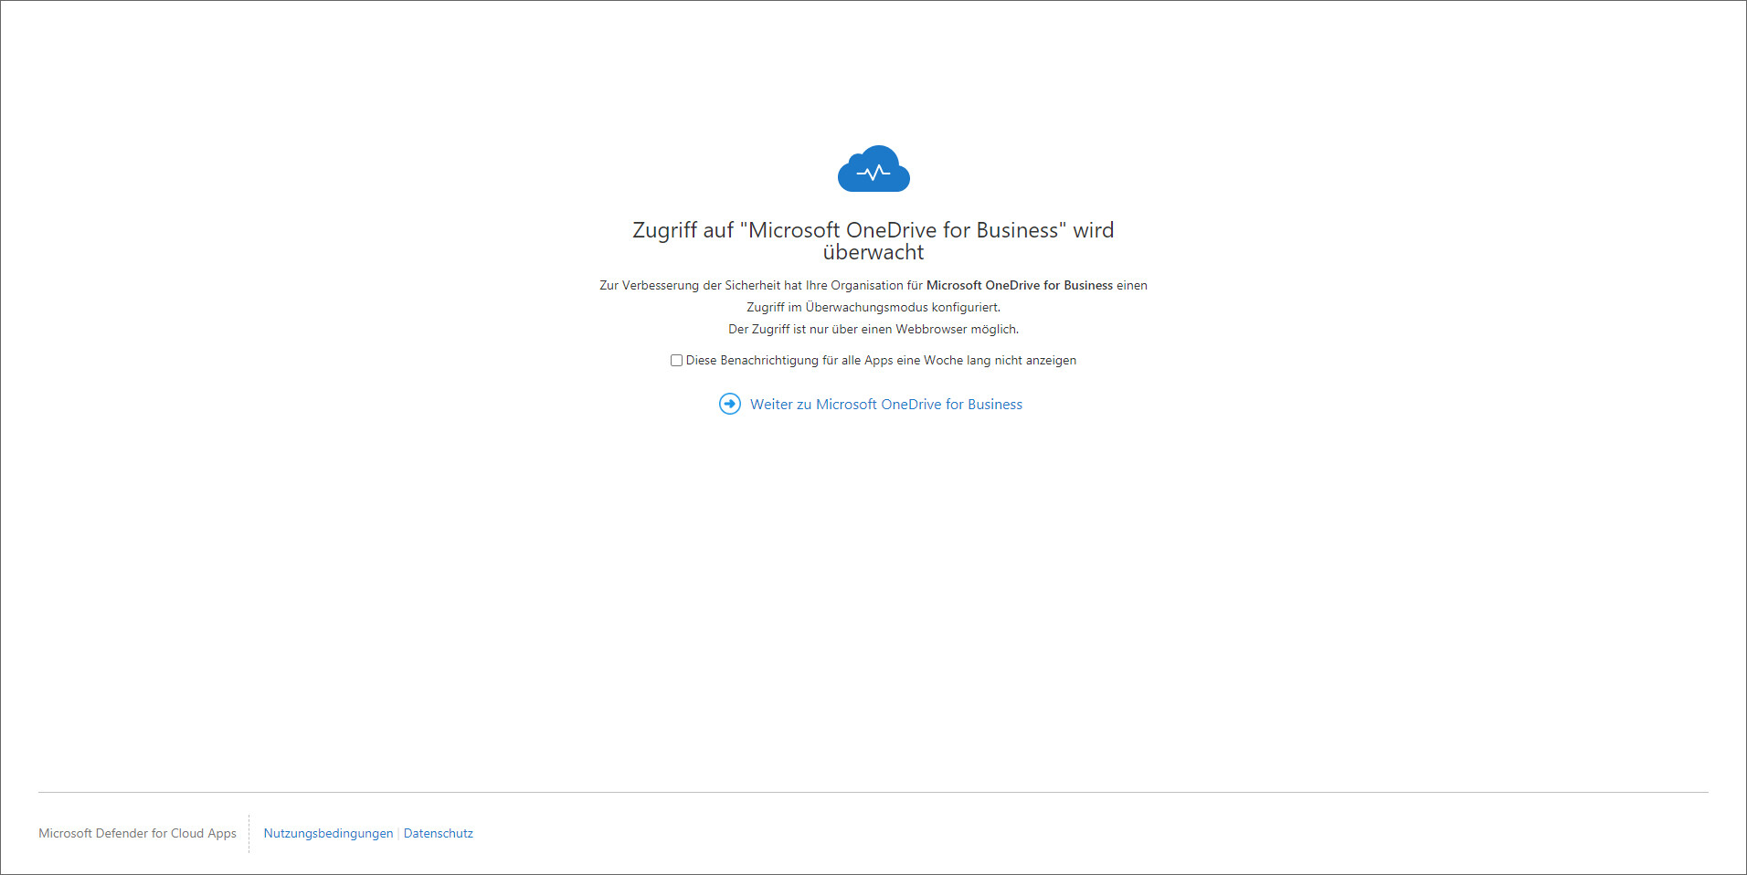Click the text 'Der Zugriff ist nur über einen Webbrowser möglich.'
This screenshot has height=875, width=1747.
click(873, 329)
